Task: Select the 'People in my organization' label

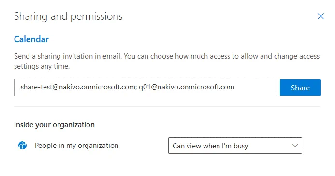Action: 76,146
